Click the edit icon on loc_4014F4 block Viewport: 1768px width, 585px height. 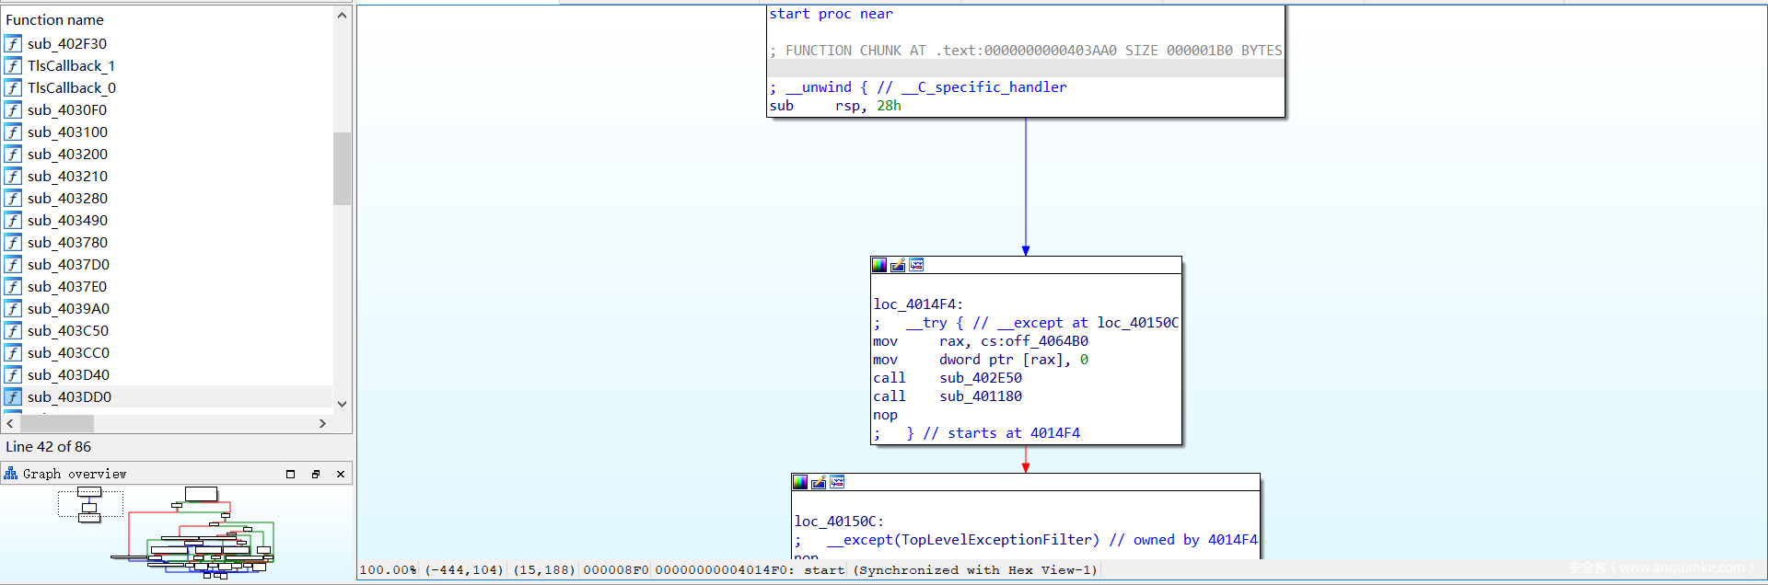coord(898,265)
